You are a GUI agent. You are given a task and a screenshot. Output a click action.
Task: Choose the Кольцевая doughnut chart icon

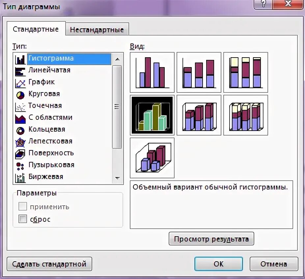[x=20, y=131]
